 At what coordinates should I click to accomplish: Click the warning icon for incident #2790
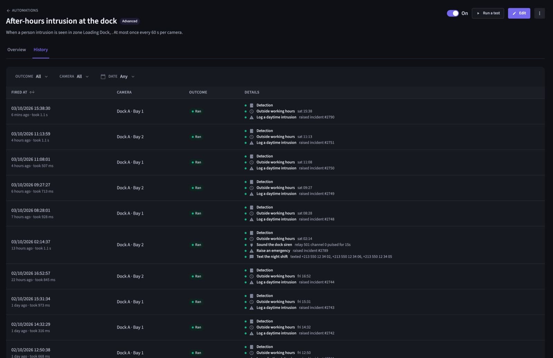[252, 117]
